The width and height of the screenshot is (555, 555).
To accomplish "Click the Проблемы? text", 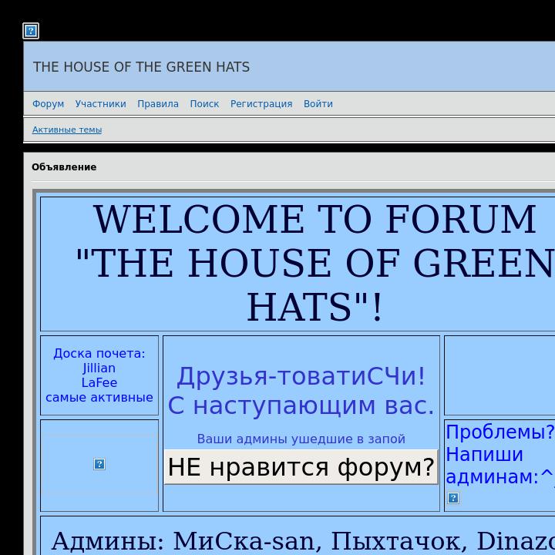I will click(499, 432).
